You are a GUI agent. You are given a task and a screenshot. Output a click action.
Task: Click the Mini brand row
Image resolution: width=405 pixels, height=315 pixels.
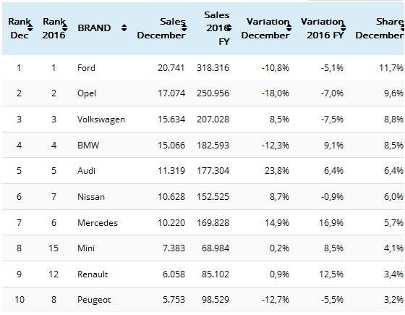202,248
